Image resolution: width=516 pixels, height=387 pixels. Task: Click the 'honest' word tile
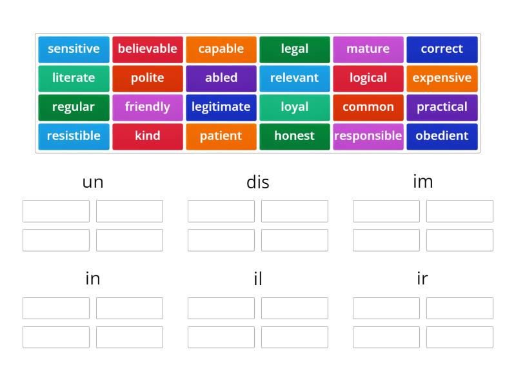click(294, 136)
